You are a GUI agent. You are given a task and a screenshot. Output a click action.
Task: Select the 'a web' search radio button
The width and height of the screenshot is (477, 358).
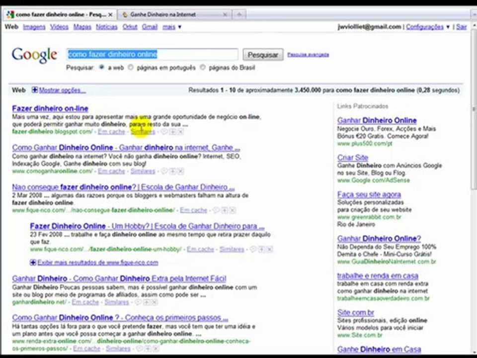pyautogui.click(x=102, y=67)
